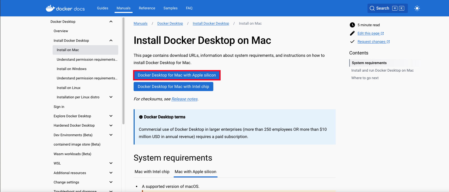
Task: Click the Manuals breadcrumb link
Action: click(x=141, y=23)
